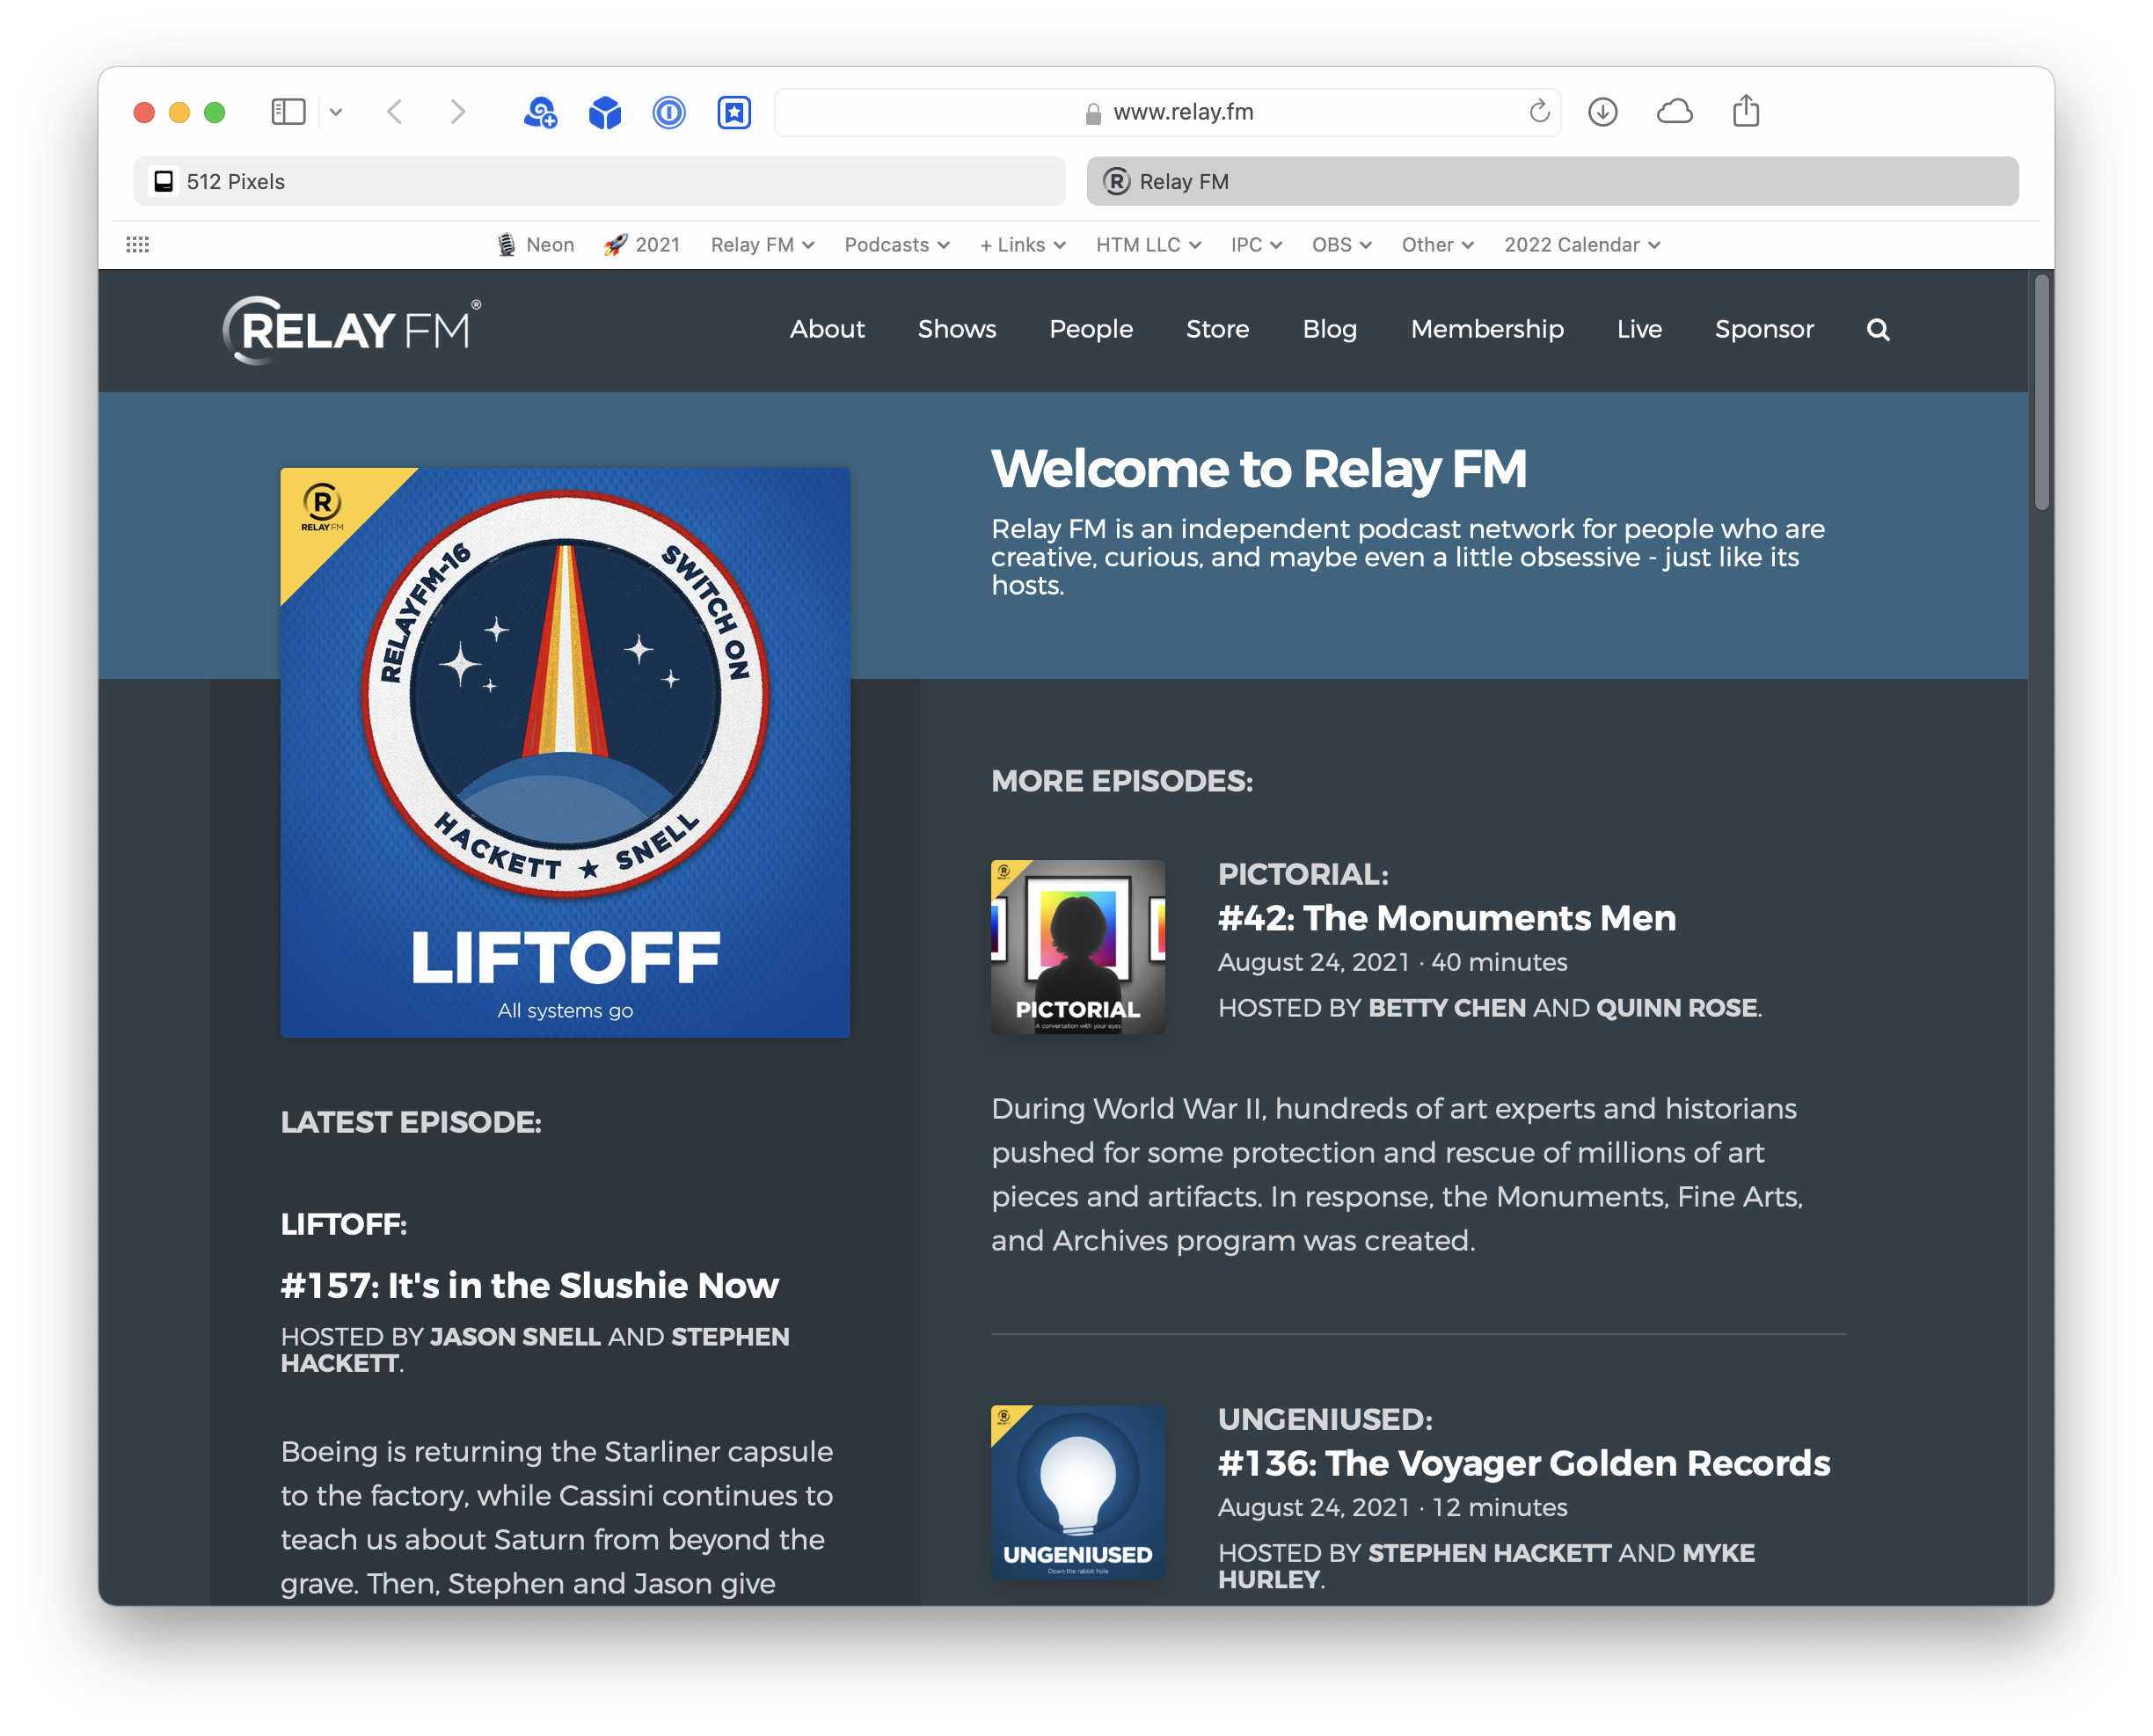
Task: Click the Pictorial episode thumbnail
Action: tap(1077, 946)
